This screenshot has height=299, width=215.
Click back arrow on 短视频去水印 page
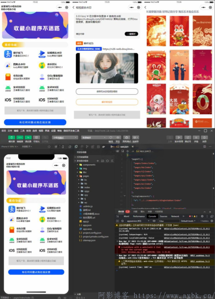pos(74,7)
